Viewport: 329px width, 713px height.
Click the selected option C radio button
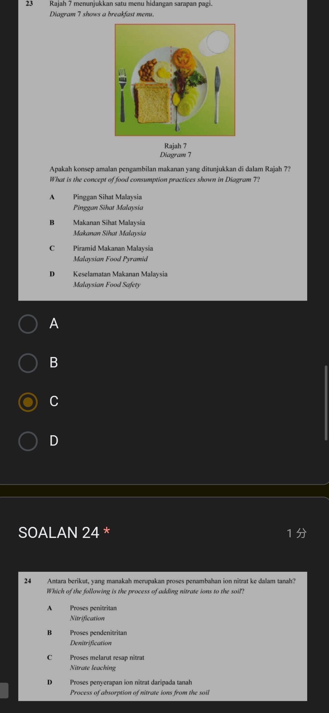click(28, 402)
